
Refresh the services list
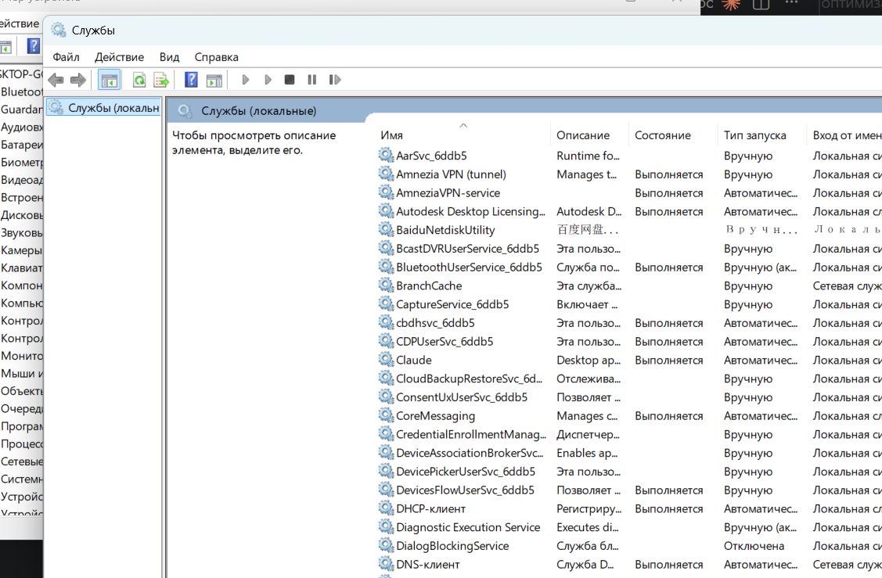[x=139, y=80]
